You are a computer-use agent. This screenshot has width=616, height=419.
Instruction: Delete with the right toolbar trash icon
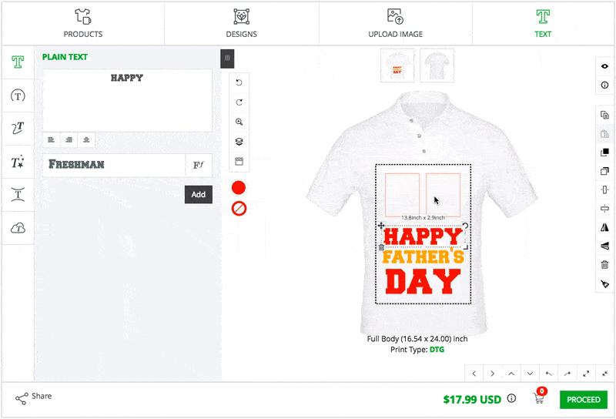(x=604, y=265)
